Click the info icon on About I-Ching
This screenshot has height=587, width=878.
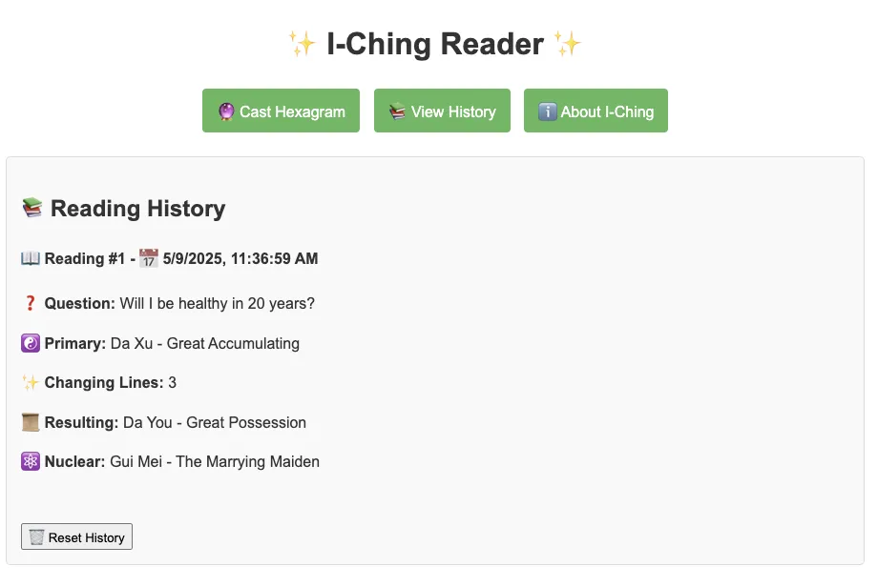(547, 111)
